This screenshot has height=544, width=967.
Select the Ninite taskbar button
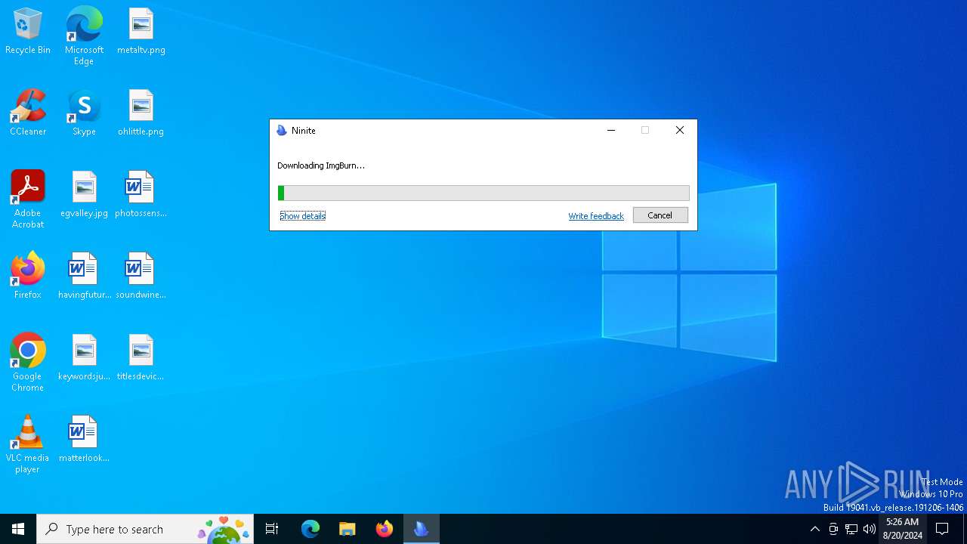pyautogui.click(x=422, y=529)
